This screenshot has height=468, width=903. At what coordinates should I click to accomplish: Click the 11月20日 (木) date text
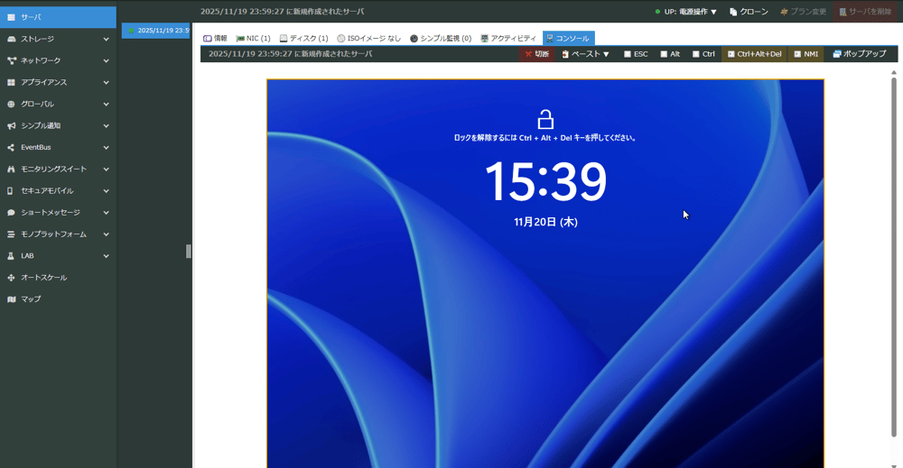[x=545, y=222]
